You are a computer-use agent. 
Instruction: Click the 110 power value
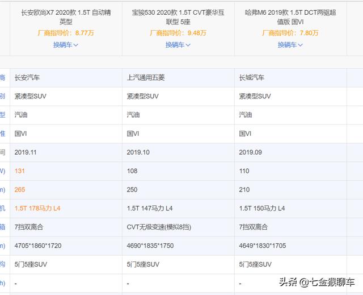(x=244, y=171)
